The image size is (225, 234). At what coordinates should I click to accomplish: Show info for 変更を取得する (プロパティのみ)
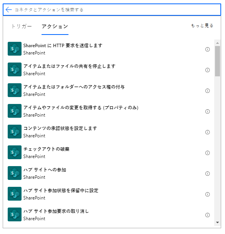[207, 112]
